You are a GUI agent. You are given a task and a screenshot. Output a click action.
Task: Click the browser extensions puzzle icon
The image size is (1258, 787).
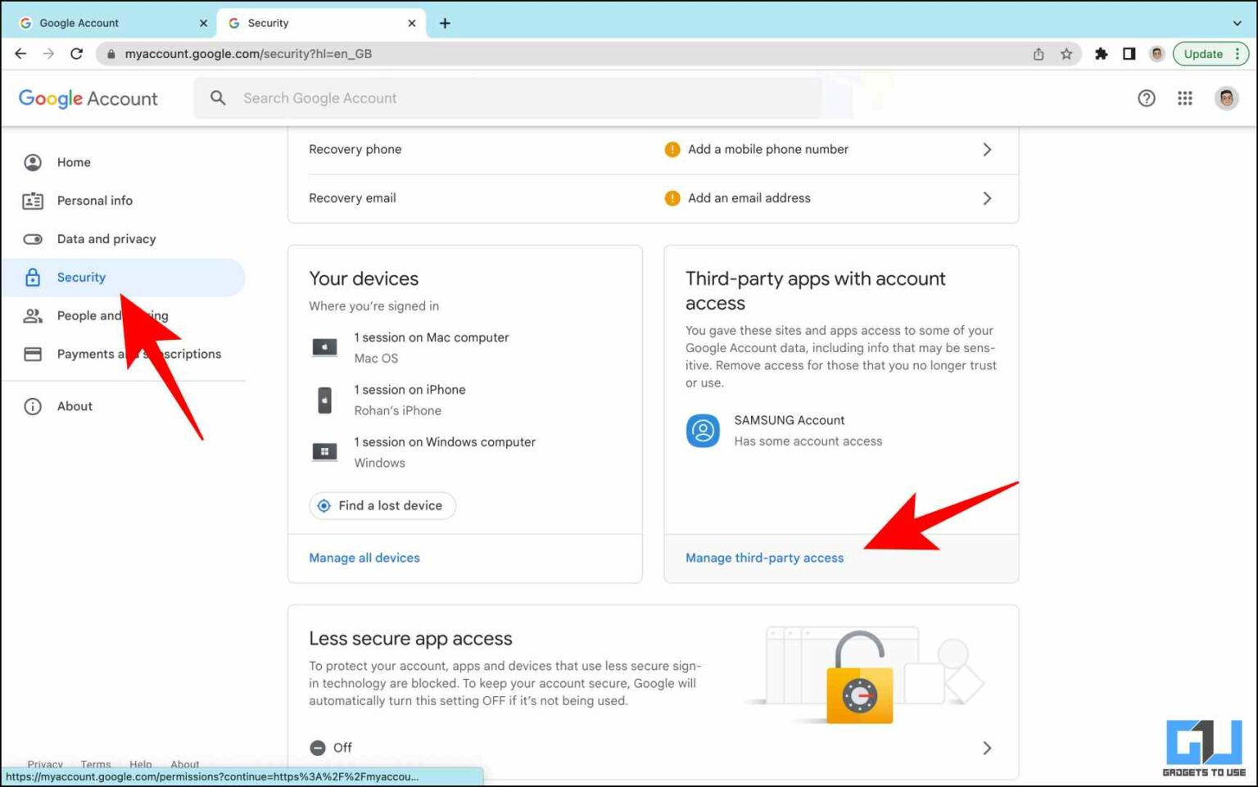[1102, 53]
